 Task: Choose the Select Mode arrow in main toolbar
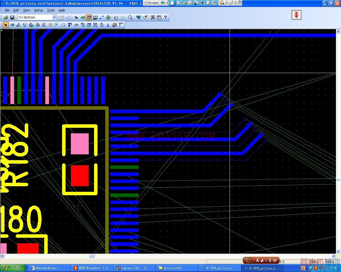[76, 18]
